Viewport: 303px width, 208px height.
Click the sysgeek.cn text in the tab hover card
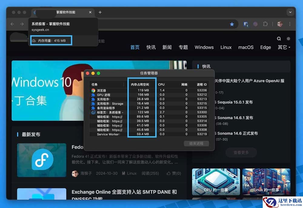click(40, 30)
